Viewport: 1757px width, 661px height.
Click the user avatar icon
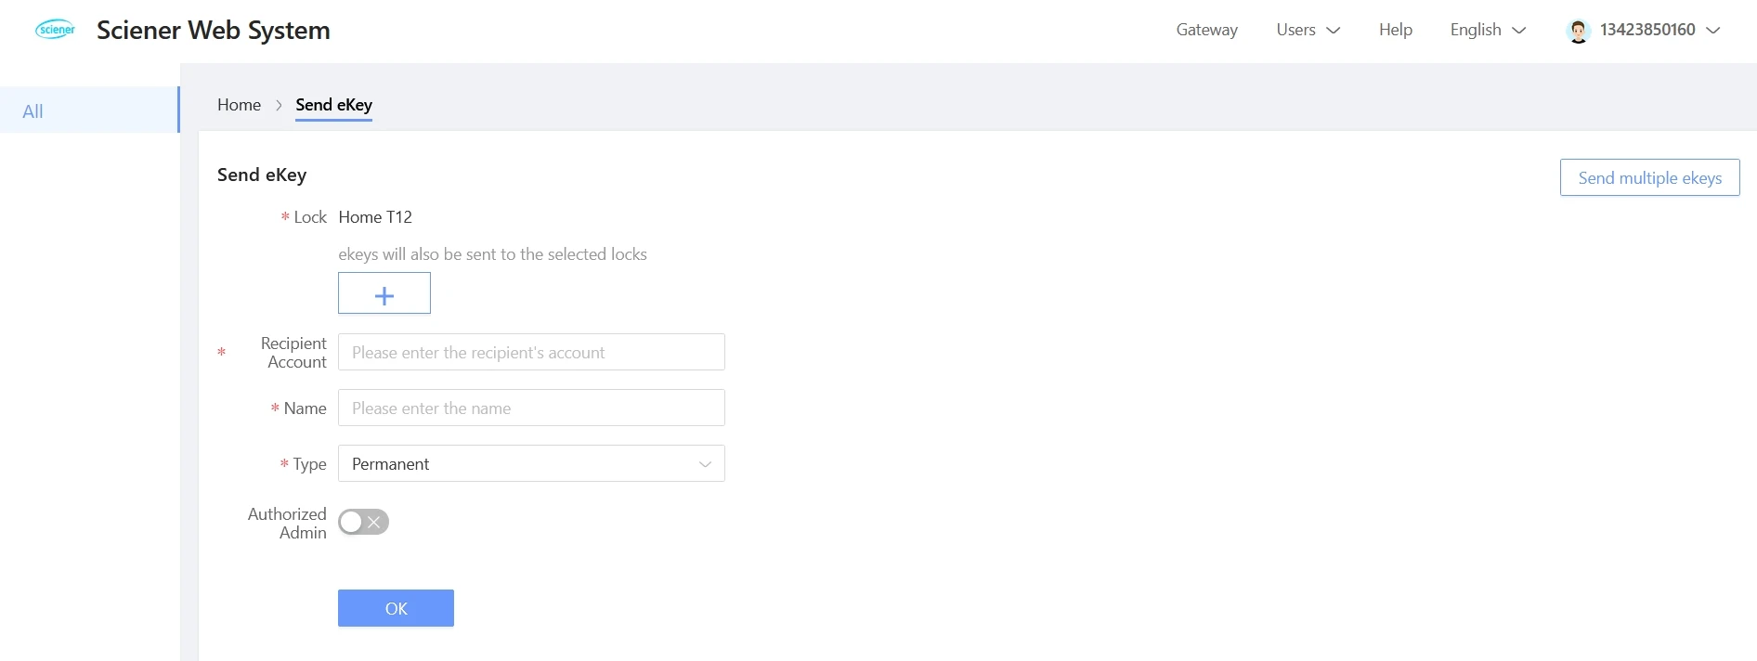[x=1578, y=31]
